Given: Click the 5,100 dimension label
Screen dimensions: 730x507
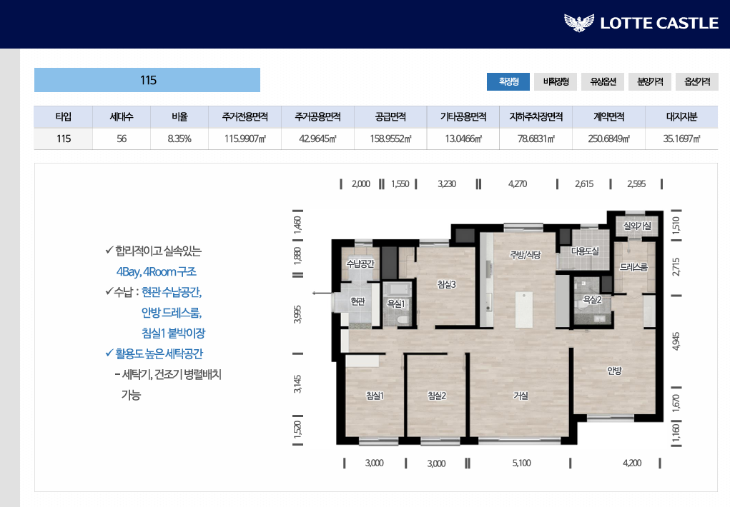Looking at the screenshot, I should [521, 463].
